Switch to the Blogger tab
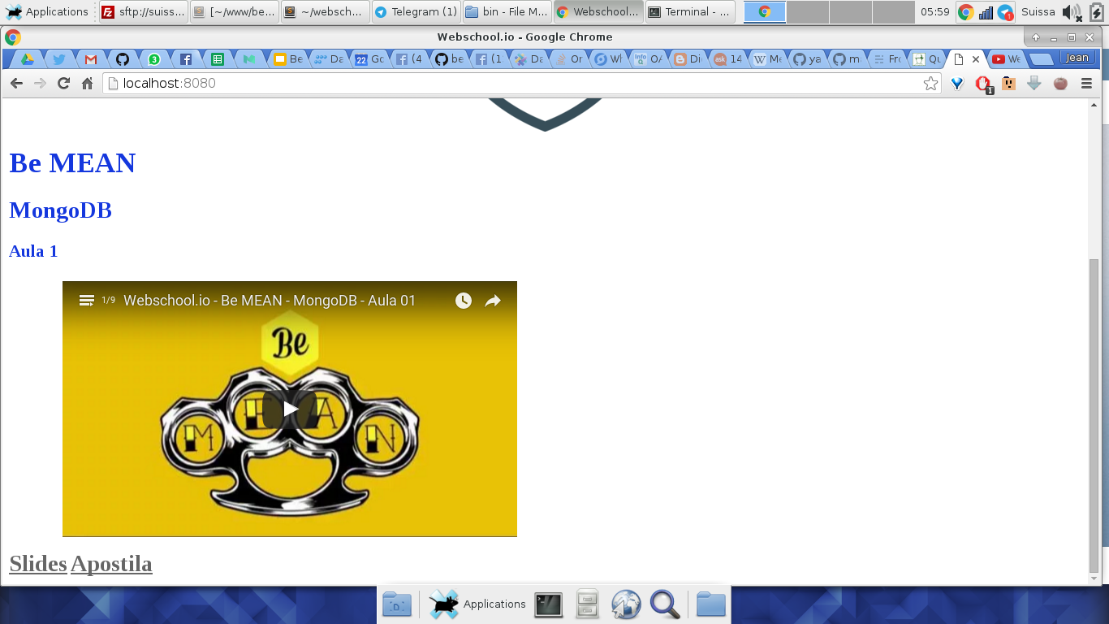1109x624 pixels. tap(687, 58)
